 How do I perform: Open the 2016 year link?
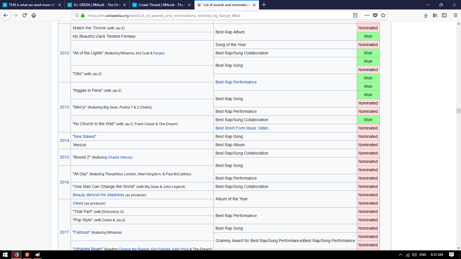(x=65, y=182)
